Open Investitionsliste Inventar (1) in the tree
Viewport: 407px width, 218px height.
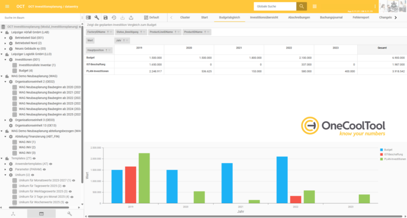[37, 65]
